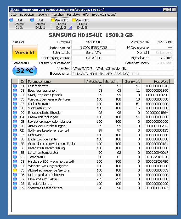181x219 pixels.
Task: Select the C: D: disk tab
Action: click(x=19, y=23)
